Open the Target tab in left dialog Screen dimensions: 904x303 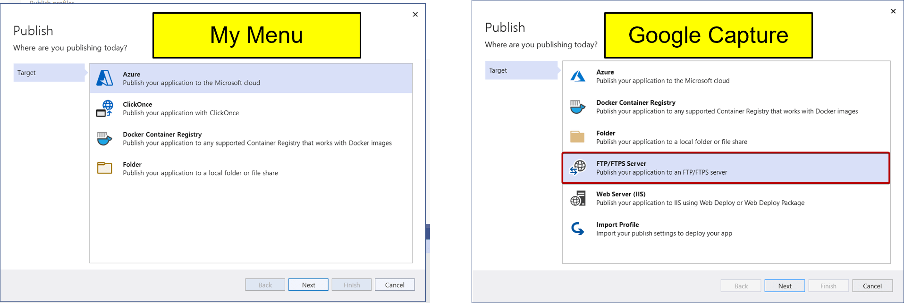[x=49, y=73]
